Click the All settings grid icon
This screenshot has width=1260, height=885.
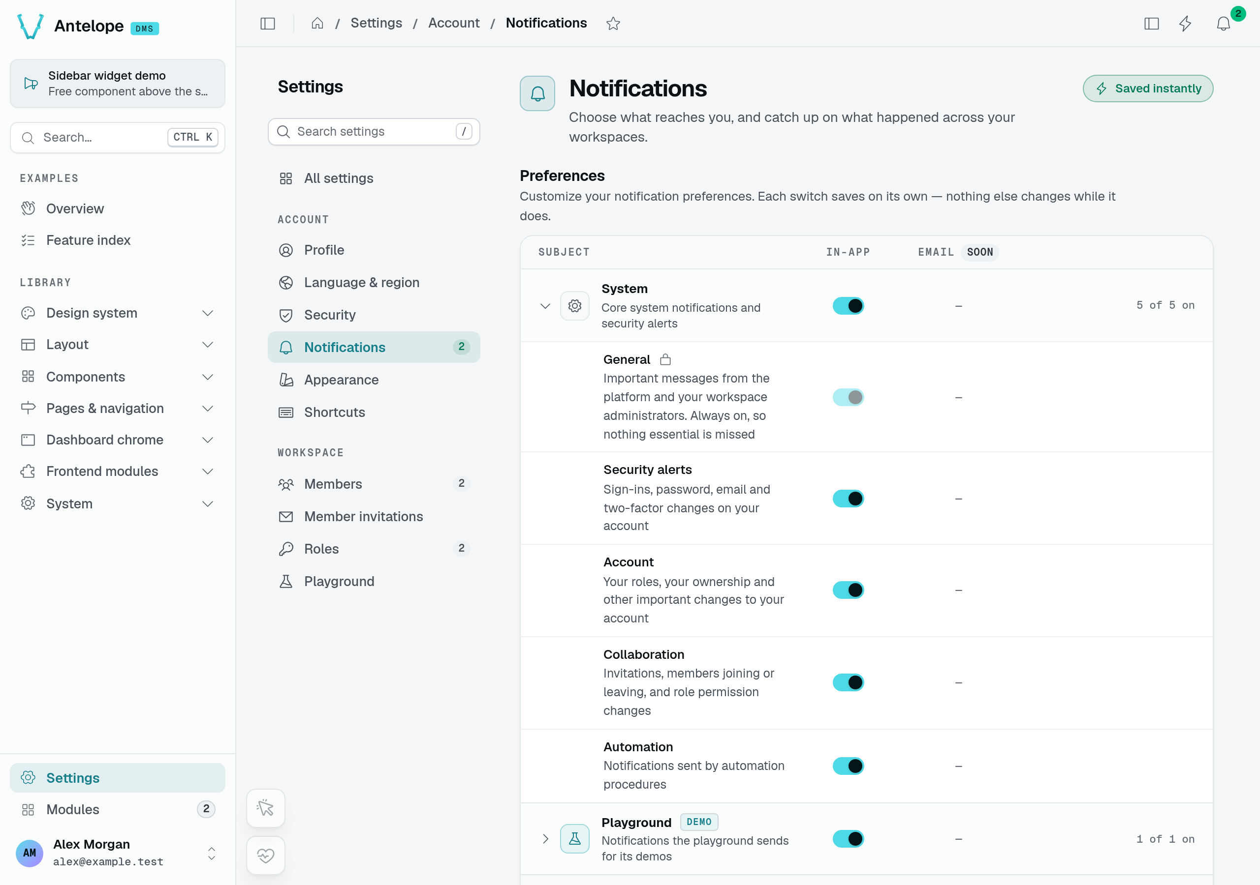pos(286,179)
